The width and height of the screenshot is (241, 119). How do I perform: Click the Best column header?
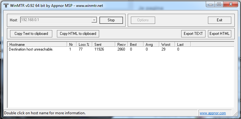tap(136, 45)
